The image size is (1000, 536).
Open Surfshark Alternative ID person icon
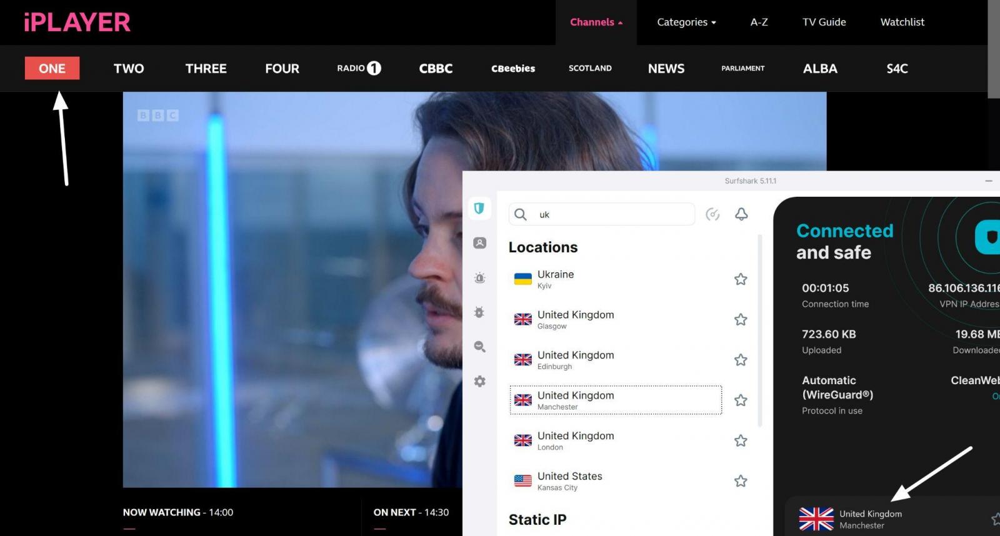click(x=479, y=243)
